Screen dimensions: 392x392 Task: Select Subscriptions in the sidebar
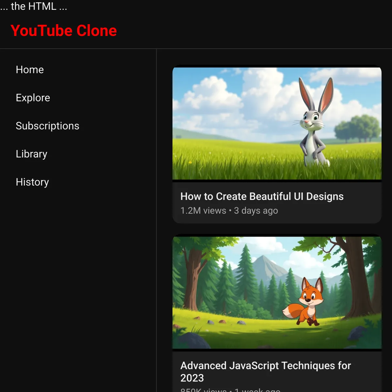tap(48, 126)
